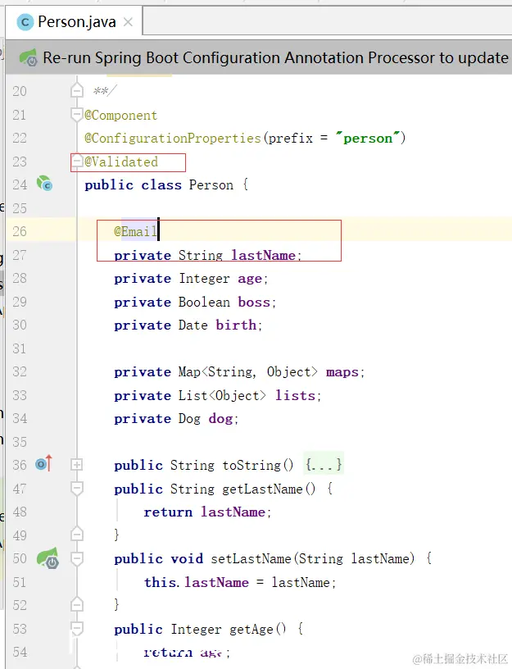Image resolution: width=512 pixels, height=669 pixels.
Task: Click the fold end marker on line 52
Action: tap(77, 604)
